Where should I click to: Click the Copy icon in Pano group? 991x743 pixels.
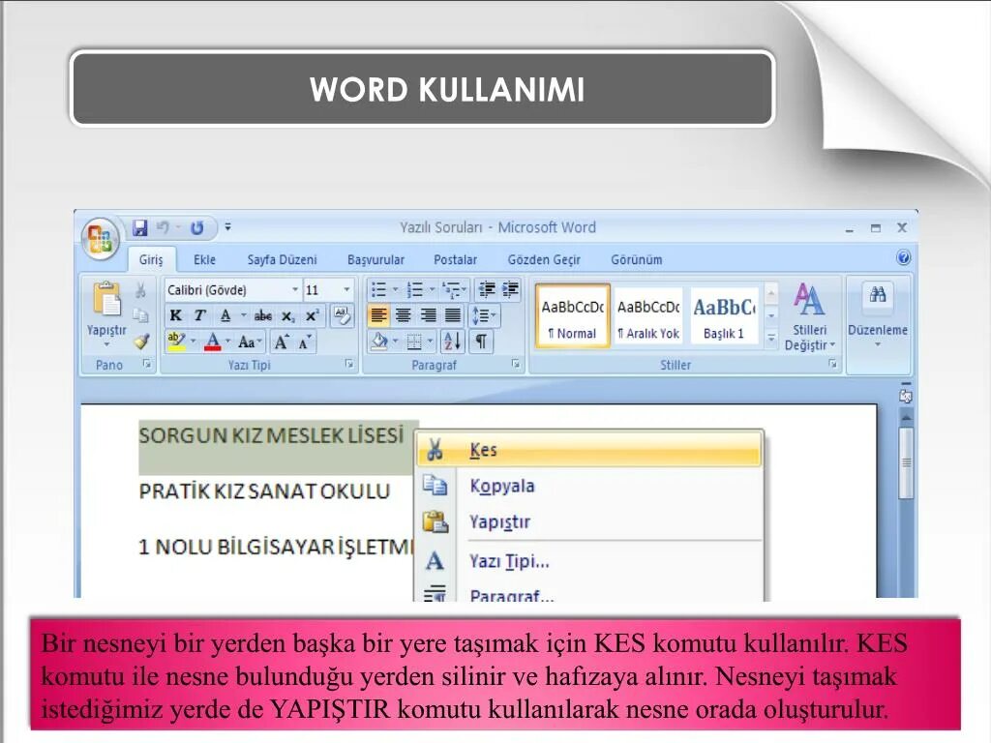point(140,315)
